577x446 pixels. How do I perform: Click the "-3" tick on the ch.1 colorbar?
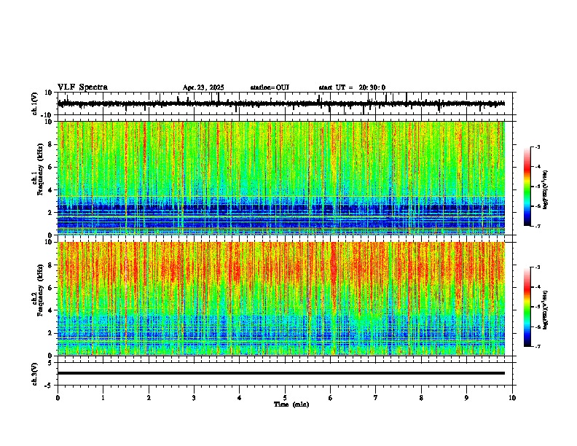(538, 146)
